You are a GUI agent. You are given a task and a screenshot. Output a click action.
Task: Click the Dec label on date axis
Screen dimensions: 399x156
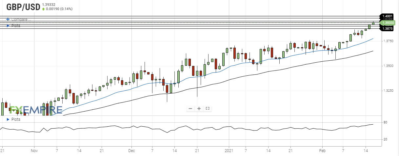(x=131, y=151)
